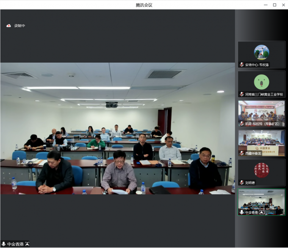
Task: Click the 刘明德 name label
Action: (x=250, y=183)
